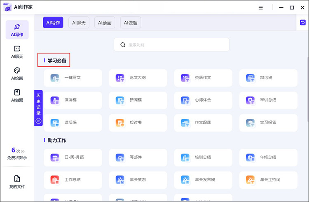Open the 演讲稿 card
The height and width of the screenshot is (202, 309).
coord(73,100)
